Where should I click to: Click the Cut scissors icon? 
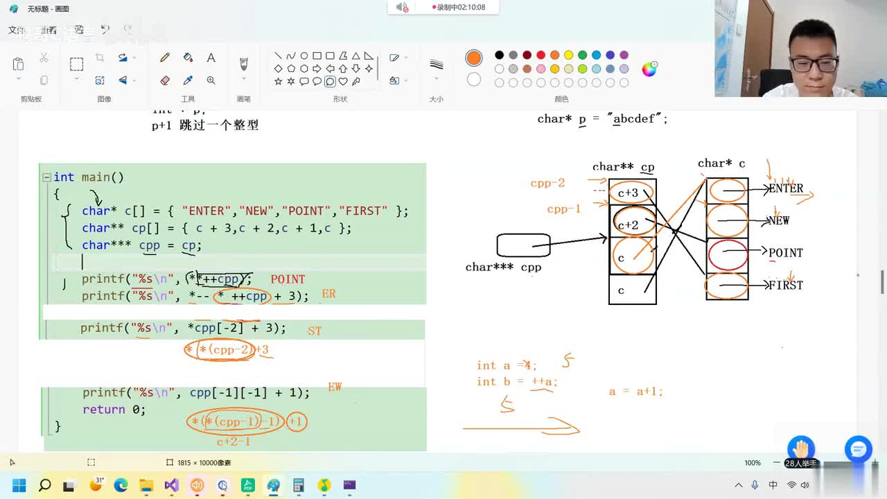[44, 58]
